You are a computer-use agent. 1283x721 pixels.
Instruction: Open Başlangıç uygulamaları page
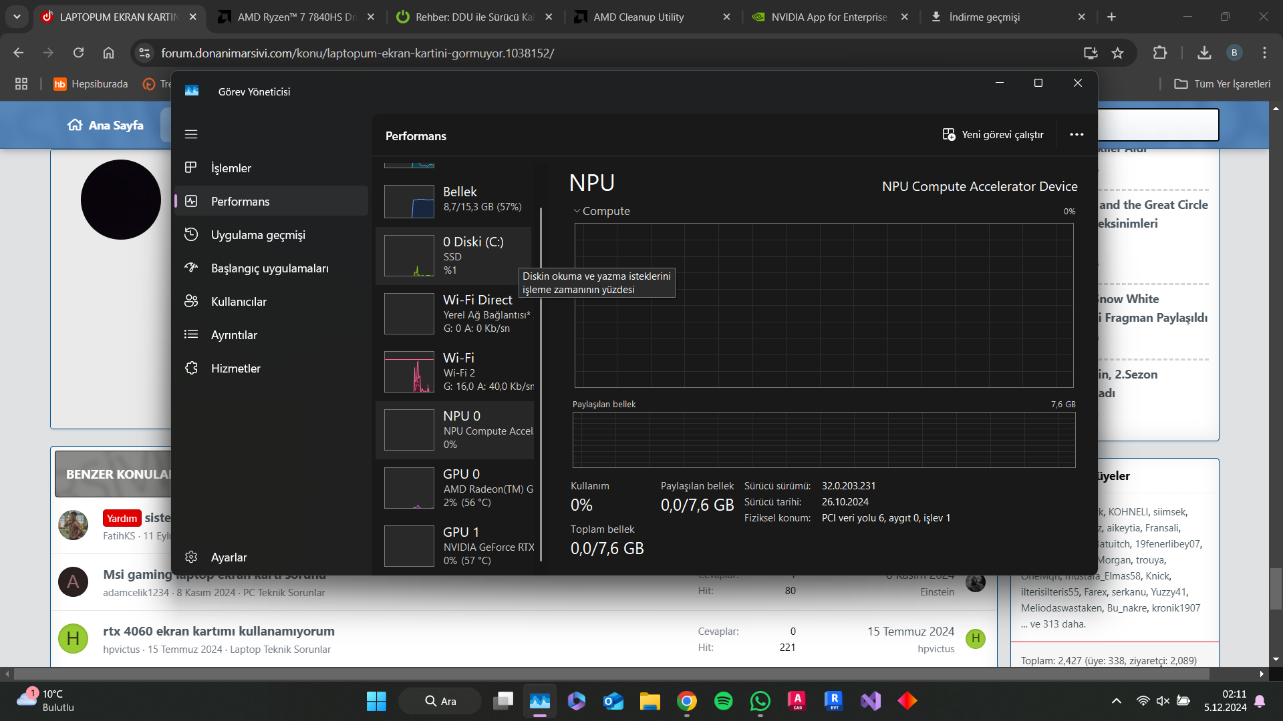coord(271,268)
